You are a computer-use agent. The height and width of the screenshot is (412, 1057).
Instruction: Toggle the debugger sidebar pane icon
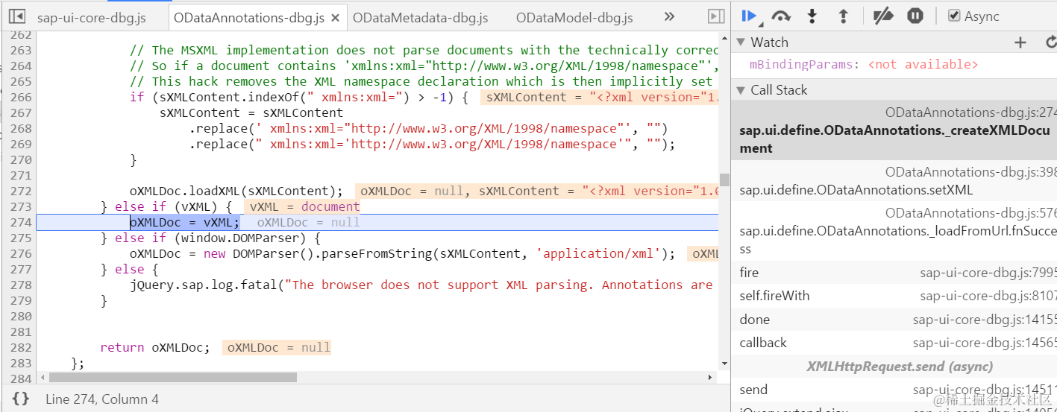(715, 16)
